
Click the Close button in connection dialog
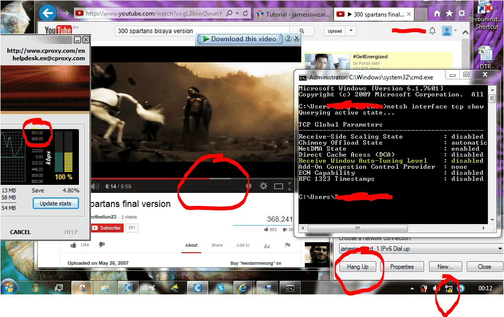click(x=484, y=267)
